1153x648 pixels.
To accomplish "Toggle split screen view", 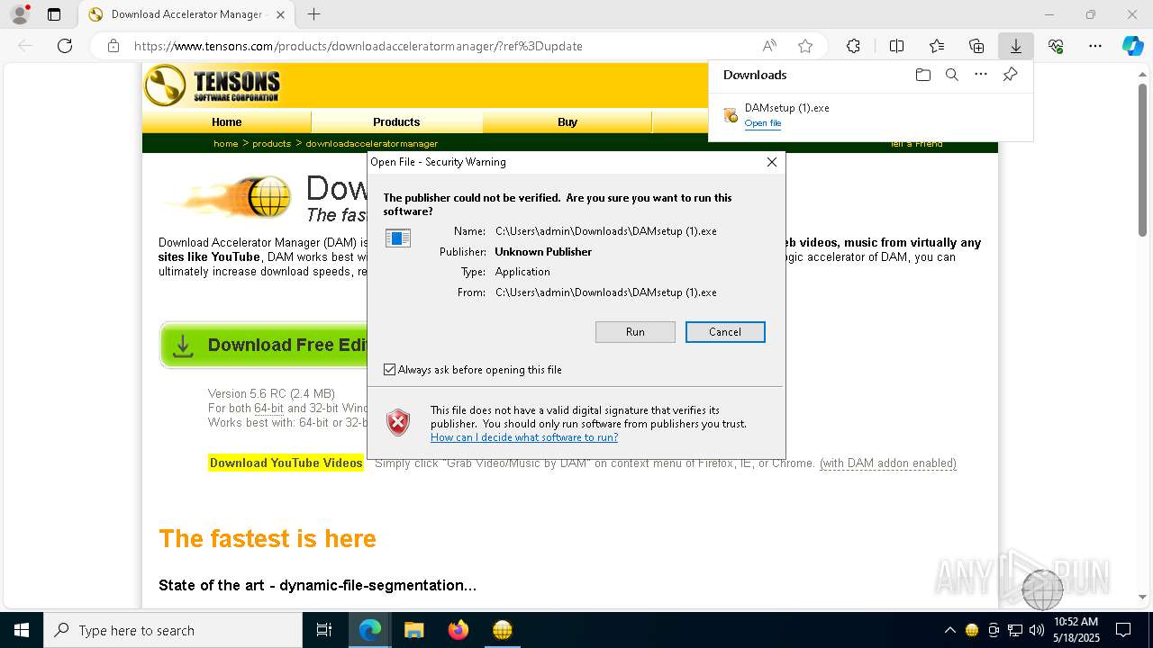I will [896, 46].
